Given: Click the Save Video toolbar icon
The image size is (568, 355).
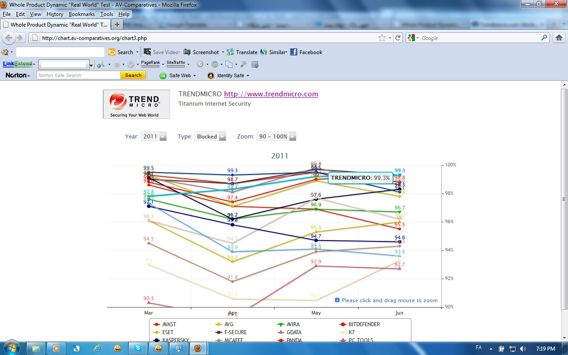Looking at the screenshot, I should point(147,52).
